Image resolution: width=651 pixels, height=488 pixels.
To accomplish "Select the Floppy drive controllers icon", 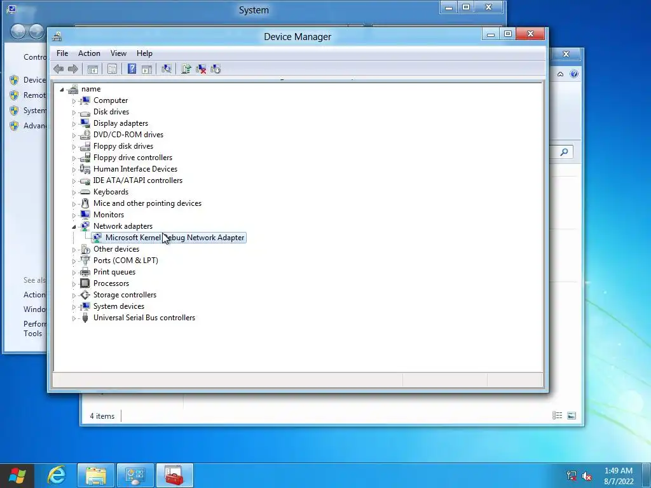I will click(x=85, y=158).
